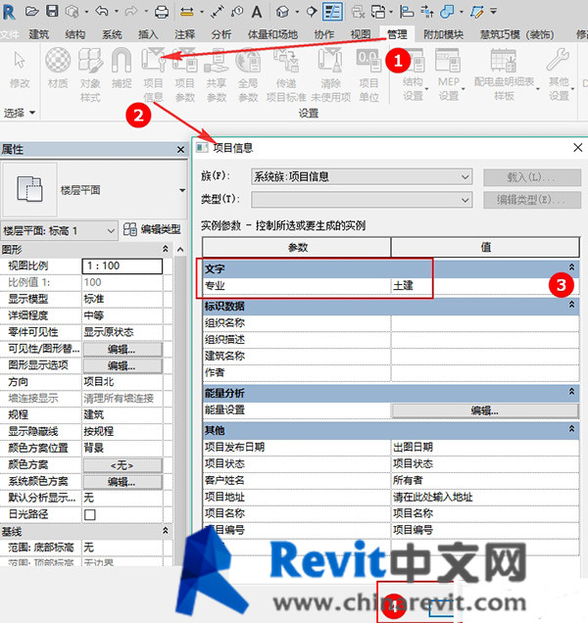This screenshot has width=588, height=623.
Task: Open the Family (族) combo box
Action: (x=362, y=176)
